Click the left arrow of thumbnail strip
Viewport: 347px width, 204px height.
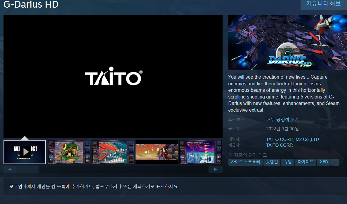tap(10, 170)
